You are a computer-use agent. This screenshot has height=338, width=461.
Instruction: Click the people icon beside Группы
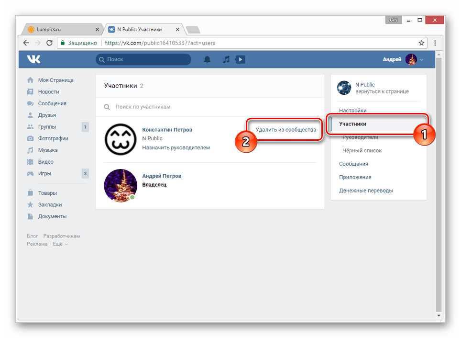click(30, 127)
